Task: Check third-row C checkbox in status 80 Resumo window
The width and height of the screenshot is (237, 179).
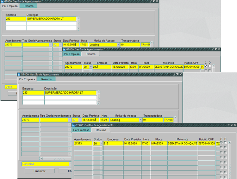Action: (x=222, y=152)
